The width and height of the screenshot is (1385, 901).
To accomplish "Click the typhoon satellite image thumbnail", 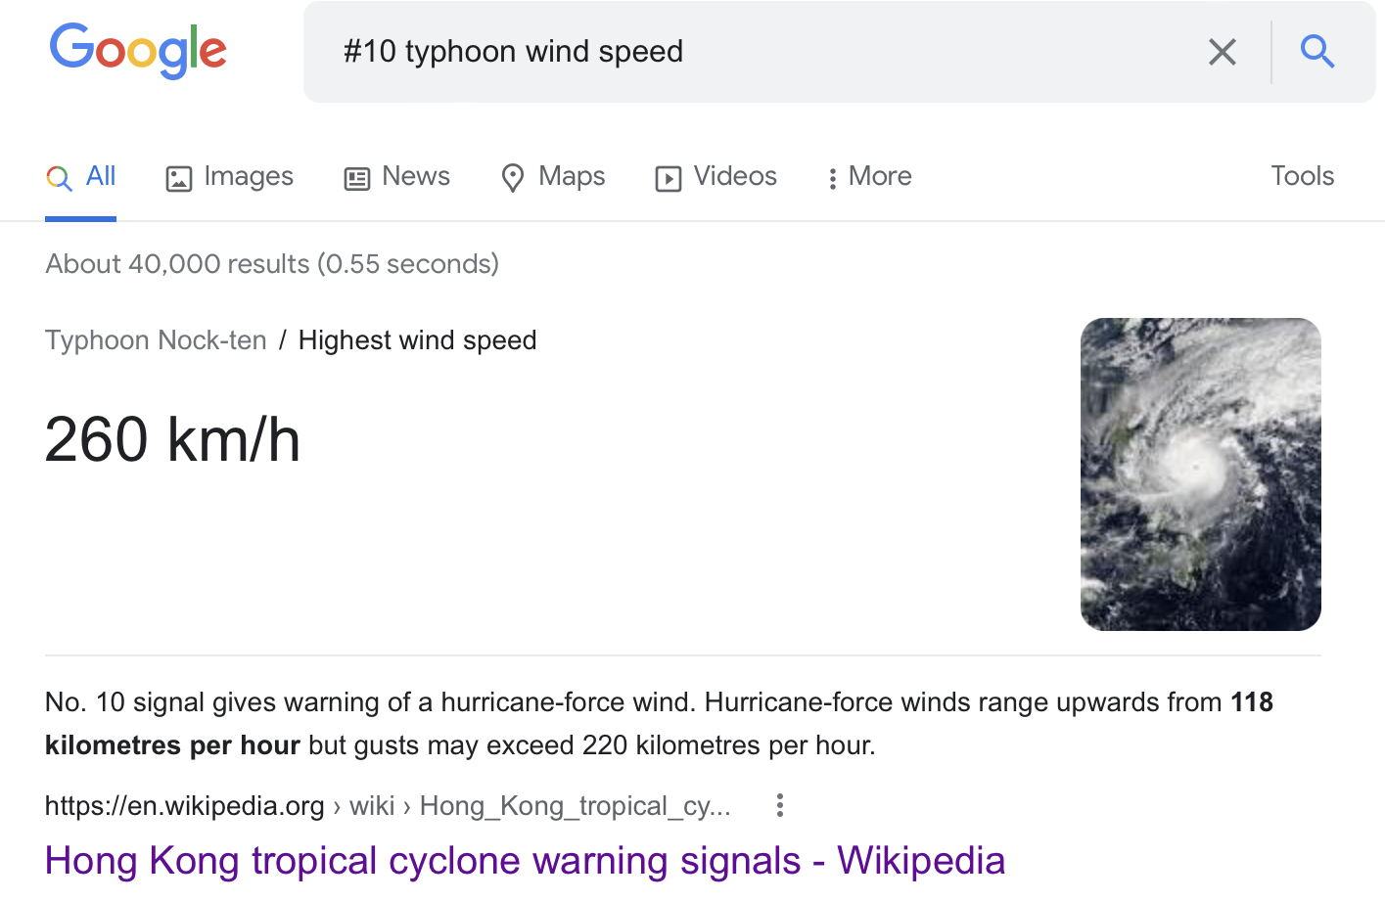I will click(1200, 473).
